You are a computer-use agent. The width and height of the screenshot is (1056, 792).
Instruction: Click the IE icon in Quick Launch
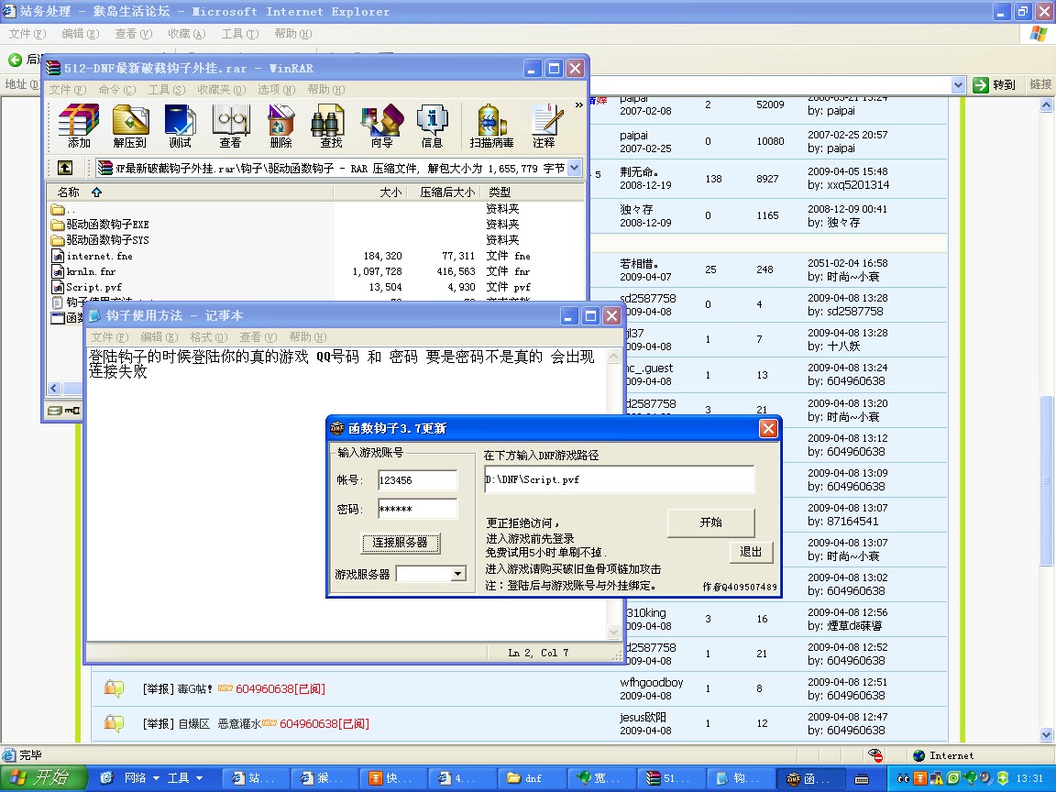coord(106,778)
